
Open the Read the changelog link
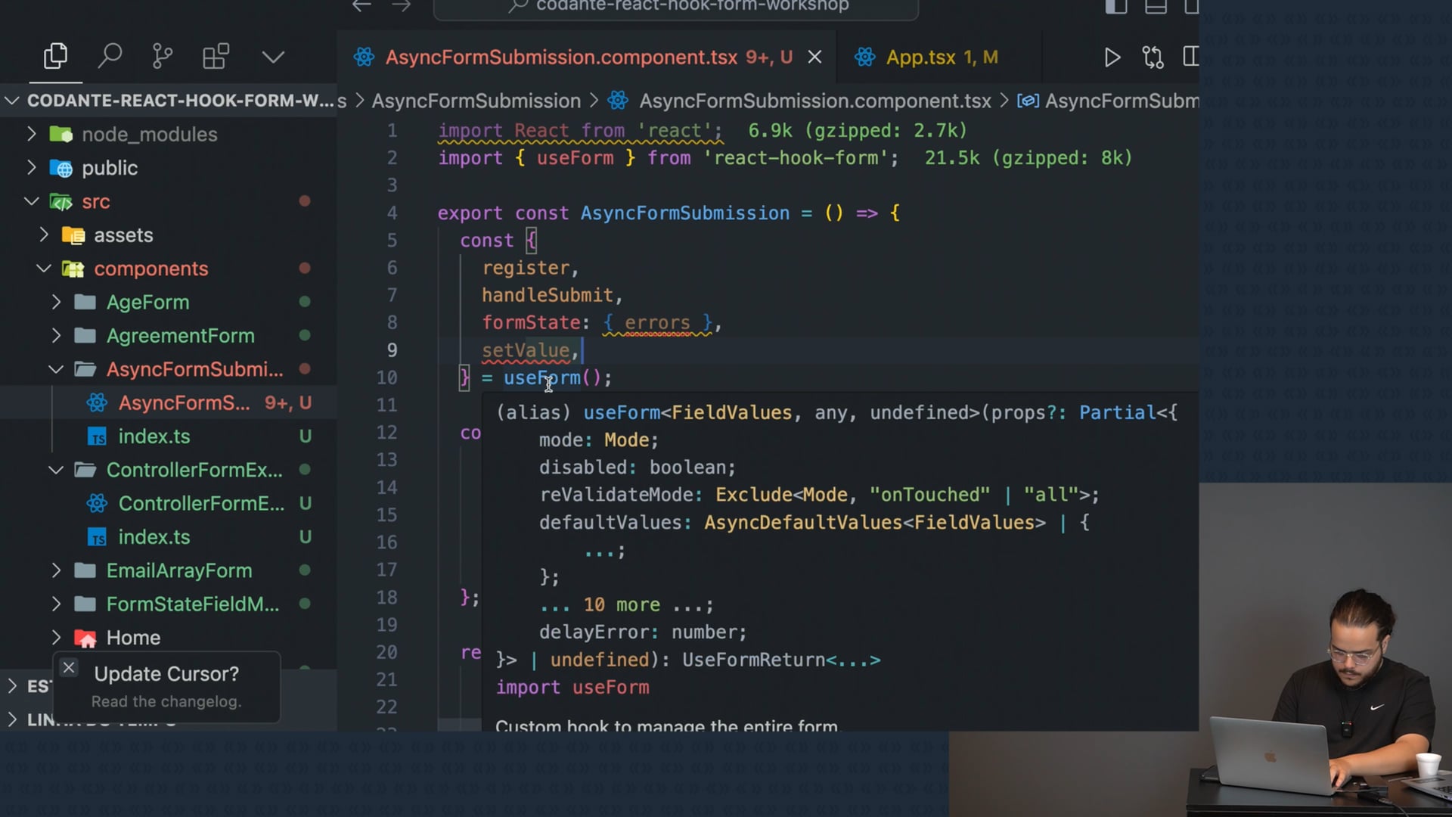coord(166,702)
